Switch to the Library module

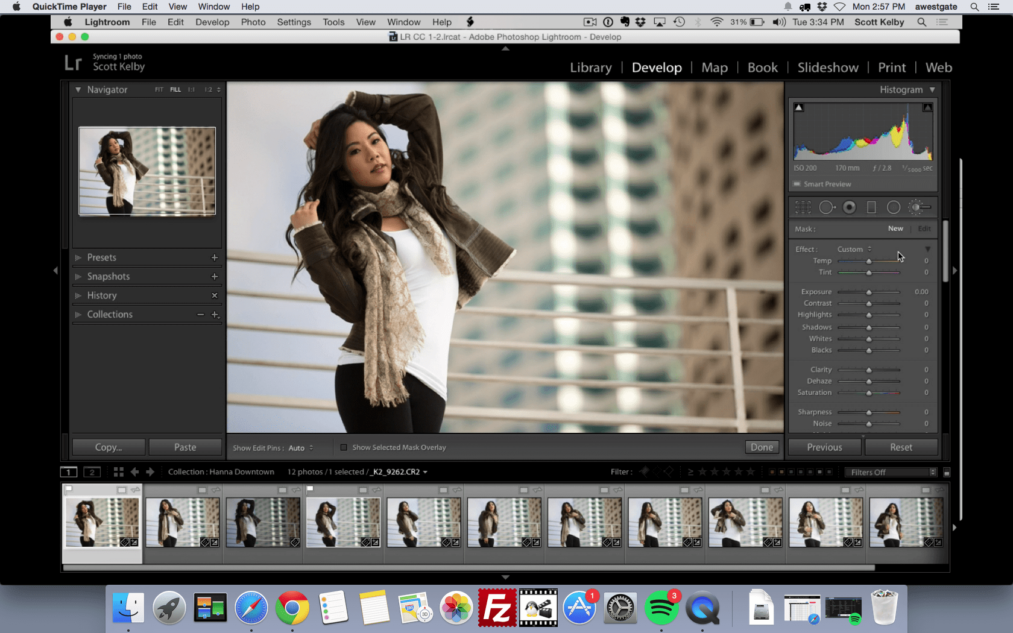590,68
